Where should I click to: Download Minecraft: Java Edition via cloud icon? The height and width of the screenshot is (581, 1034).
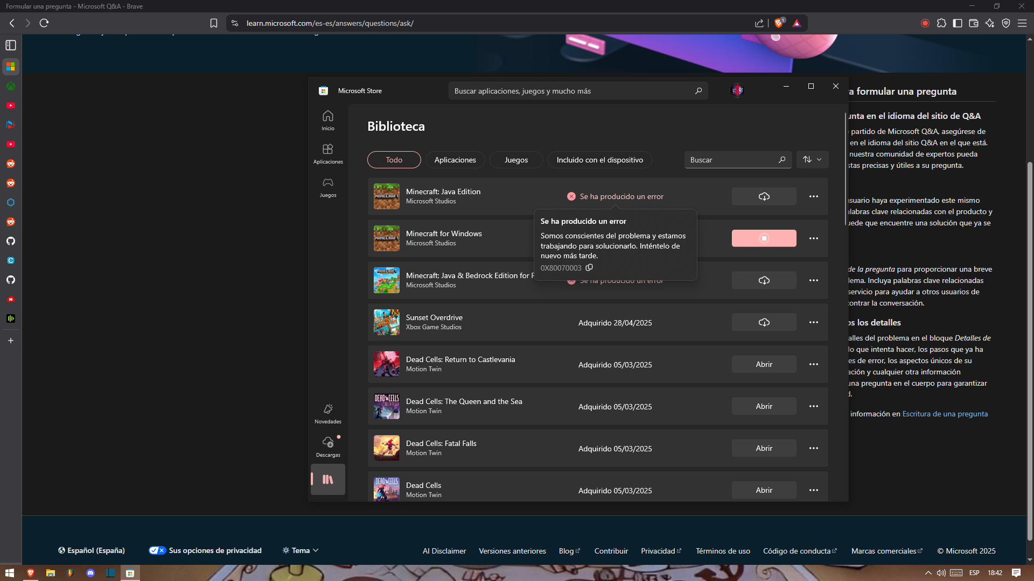pos(764,196)
